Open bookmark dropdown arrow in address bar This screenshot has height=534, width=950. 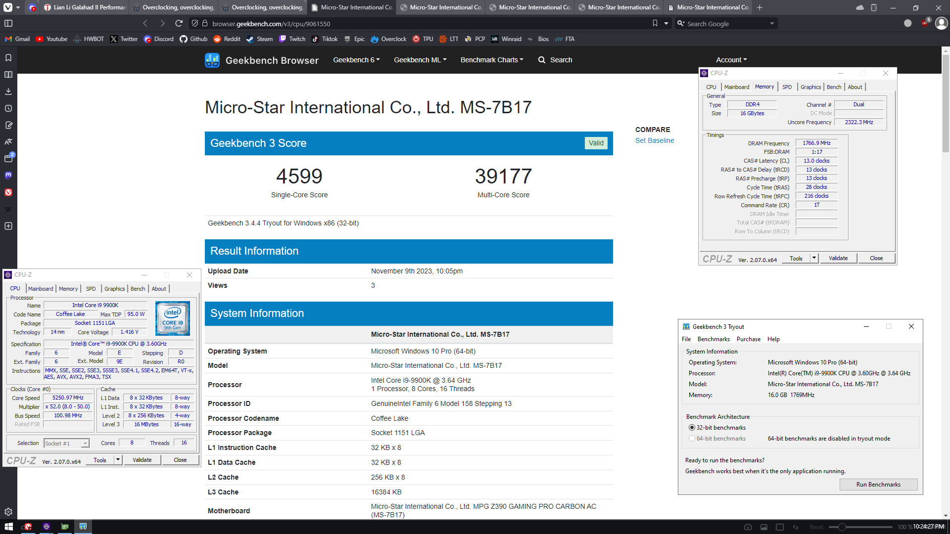pyautogui.click(x=666, y=23)
